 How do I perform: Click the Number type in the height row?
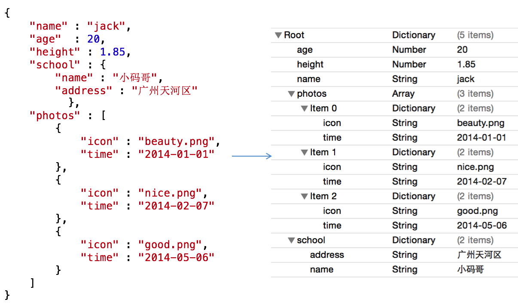click(x=409, y=65)
